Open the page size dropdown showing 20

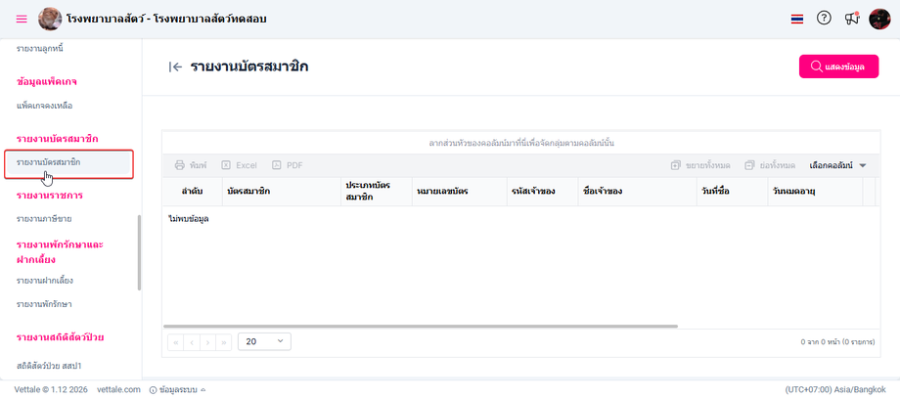coord(264,341)
